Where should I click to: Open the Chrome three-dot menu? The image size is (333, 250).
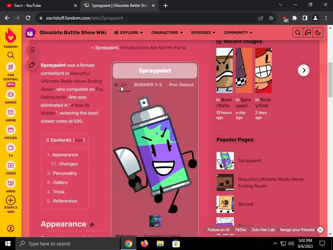click(x=326, y=18)
